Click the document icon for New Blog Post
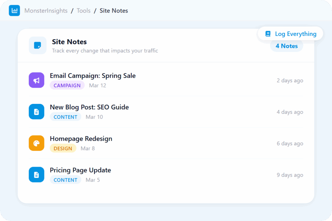The image size is (332, 221). tap(36, 112)
